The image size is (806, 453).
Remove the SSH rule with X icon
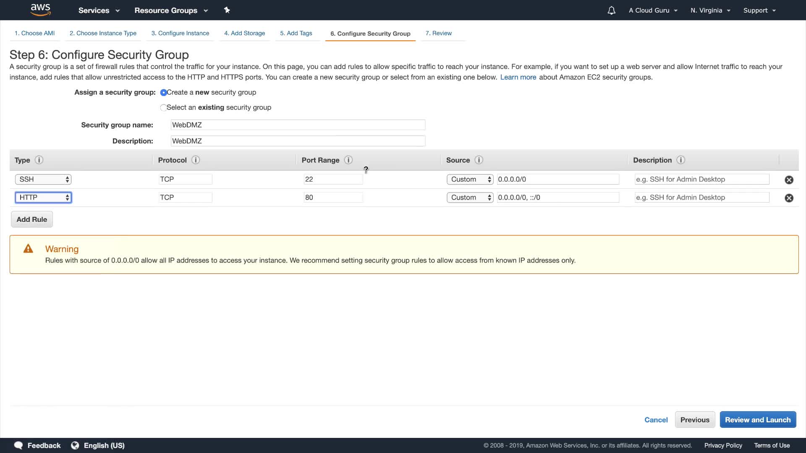click(789, 180)
